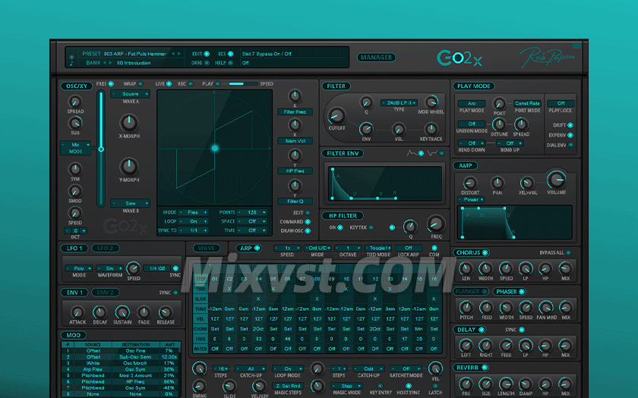The image size is (638, 398).
Task: Select the mod row with source White
Action: point(121,363)
